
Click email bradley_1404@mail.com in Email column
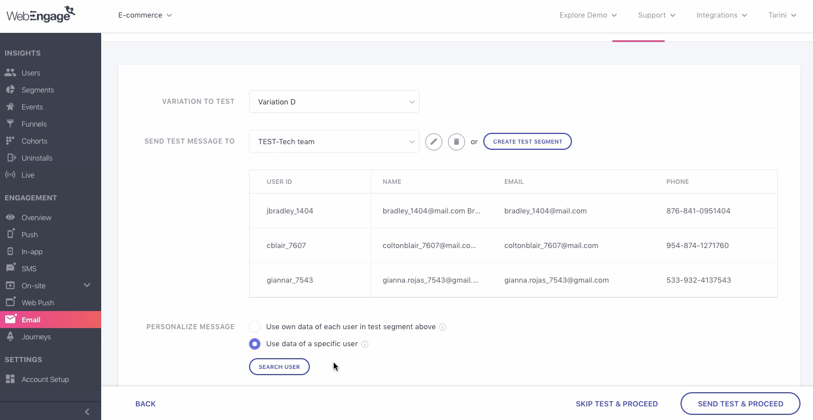545,211
